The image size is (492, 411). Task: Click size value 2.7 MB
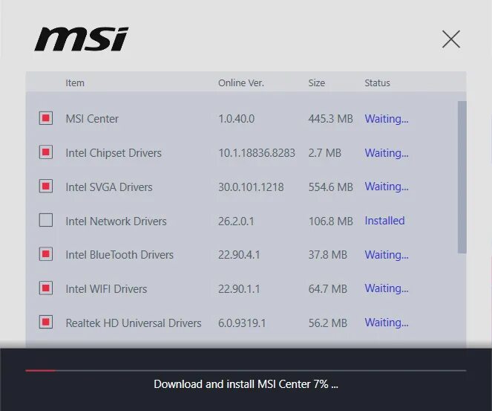(325, 153)
